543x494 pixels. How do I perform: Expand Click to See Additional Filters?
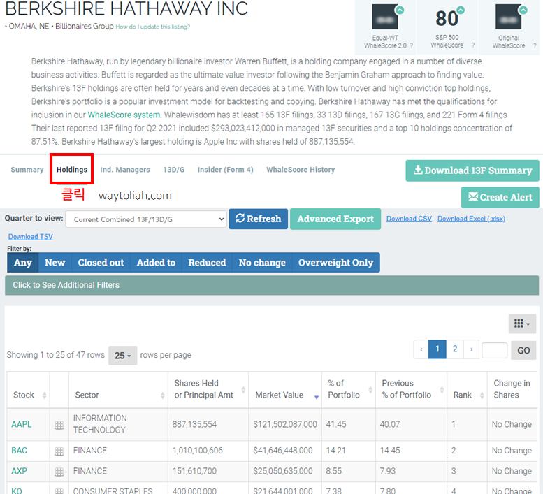tap(272, 285)
